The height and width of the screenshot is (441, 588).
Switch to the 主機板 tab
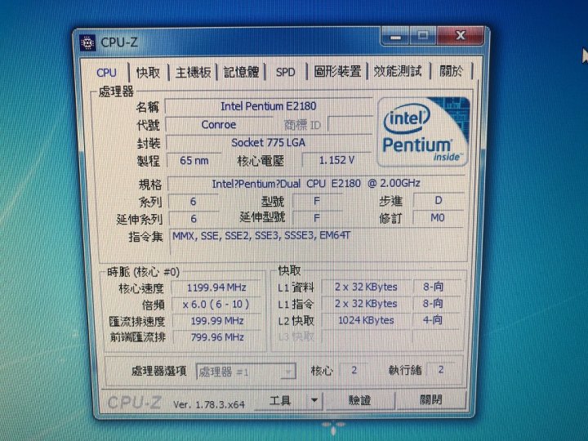[x=193, y=72]
